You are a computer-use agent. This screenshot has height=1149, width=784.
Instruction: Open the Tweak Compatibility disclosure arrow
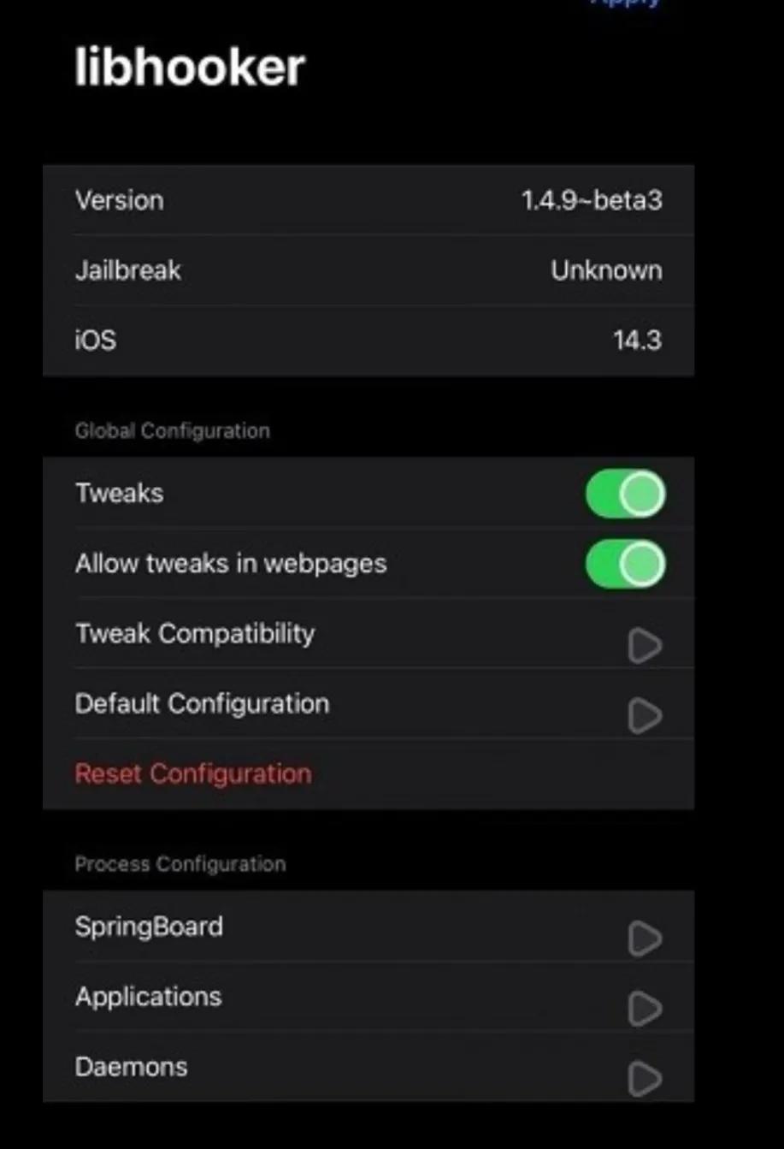[x=645, y=647]
